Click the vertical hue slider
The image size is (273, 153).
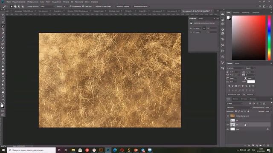pyautogui.click(x=269, y=38)
